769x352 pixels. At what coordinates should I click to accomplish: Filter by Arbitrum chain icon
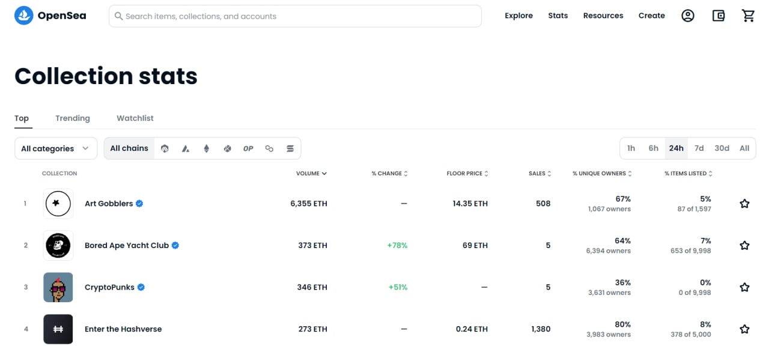165,148
